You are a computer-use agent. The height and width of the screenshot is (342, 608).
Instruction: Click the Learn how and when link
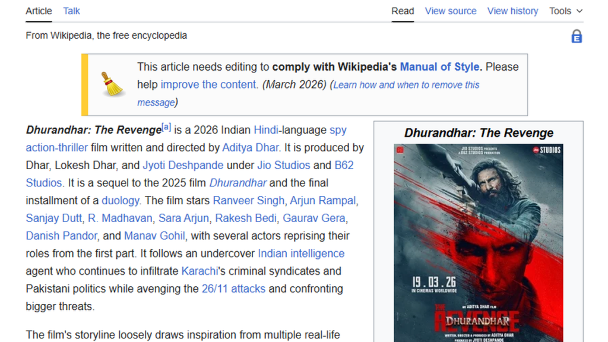pos(406,84)
